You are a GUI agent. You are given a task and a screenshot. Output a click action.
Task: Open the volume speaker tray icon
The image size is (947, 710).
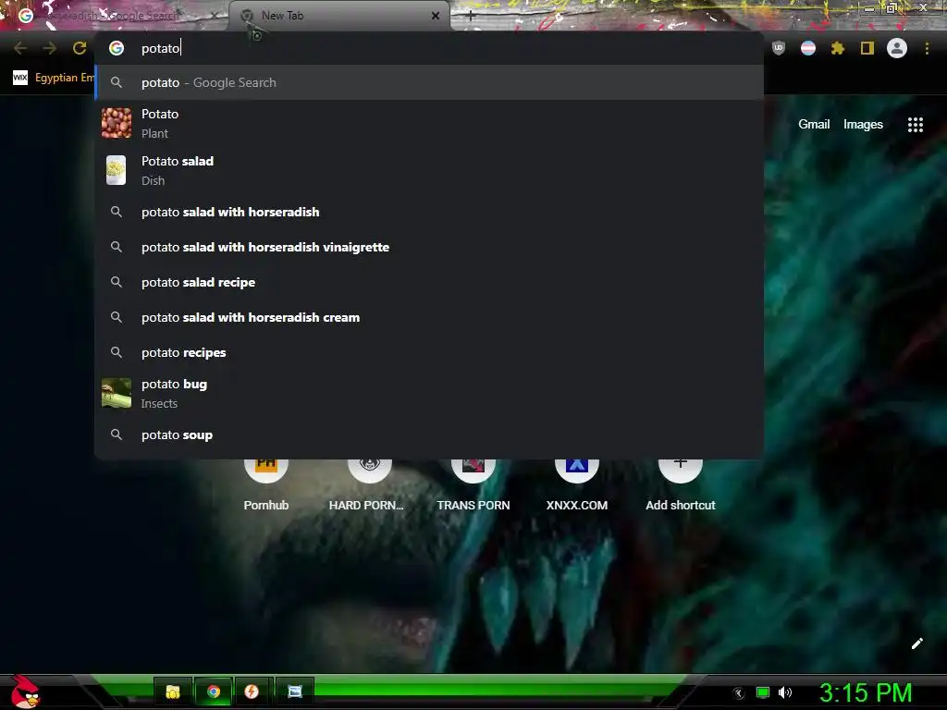click(x=785, y=692)
